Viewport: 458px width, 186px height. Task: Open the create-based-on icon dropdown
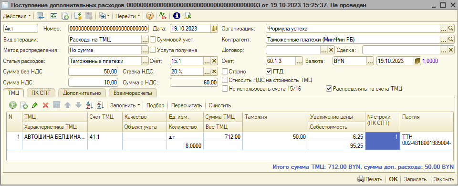point(104,16)
